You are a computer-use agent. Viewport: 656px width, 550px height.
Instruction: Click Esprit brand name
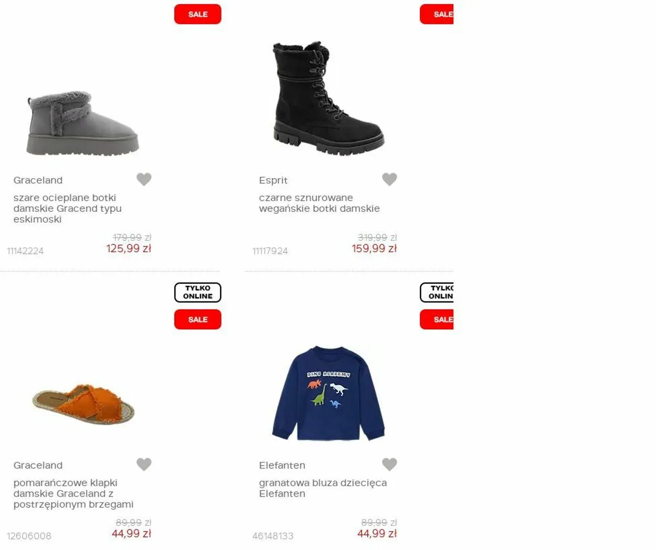click(273, 180)
